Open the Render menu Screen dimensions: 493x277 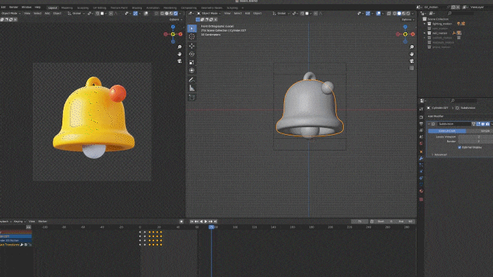coord(14,7)
